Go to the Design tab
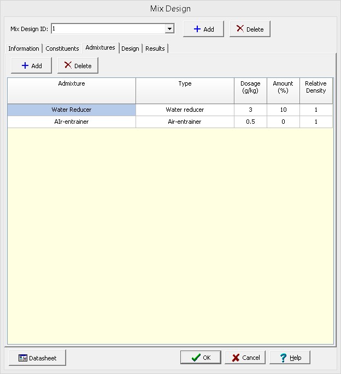Screen dimensions: 341x374 [130, 49]
